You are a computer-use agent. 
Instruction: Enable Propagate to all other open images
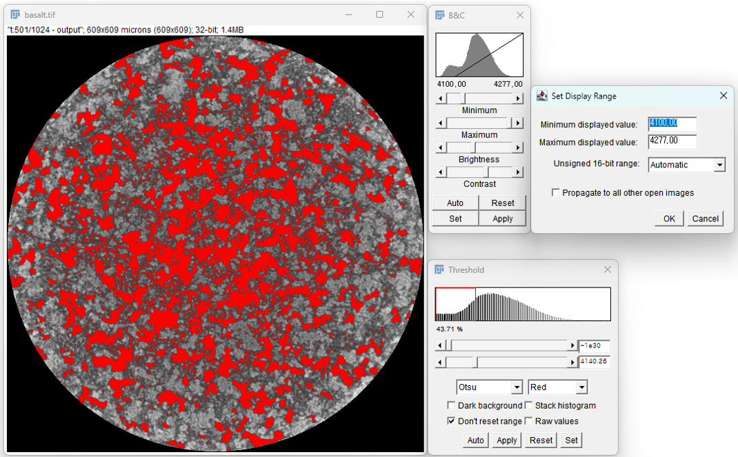[555, 192]
